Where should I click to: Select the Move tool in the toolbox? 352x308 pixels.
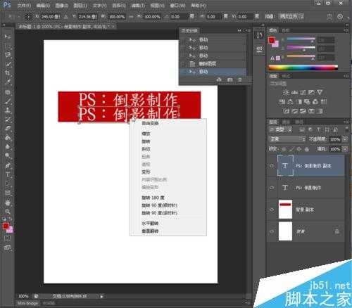tap(8, 37)
